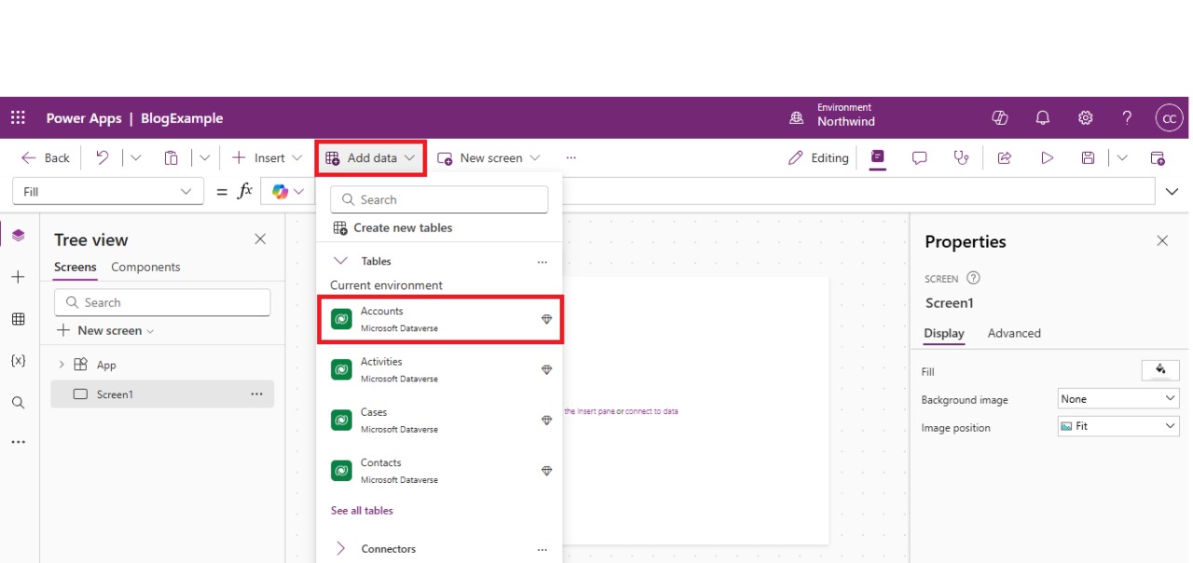Open the Background image dropdown
1193x563 pixels.
coord(1118,398)
